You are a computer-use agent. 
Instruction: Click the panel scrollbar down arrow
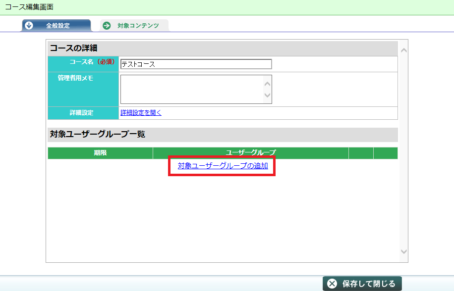pos(404,251)
